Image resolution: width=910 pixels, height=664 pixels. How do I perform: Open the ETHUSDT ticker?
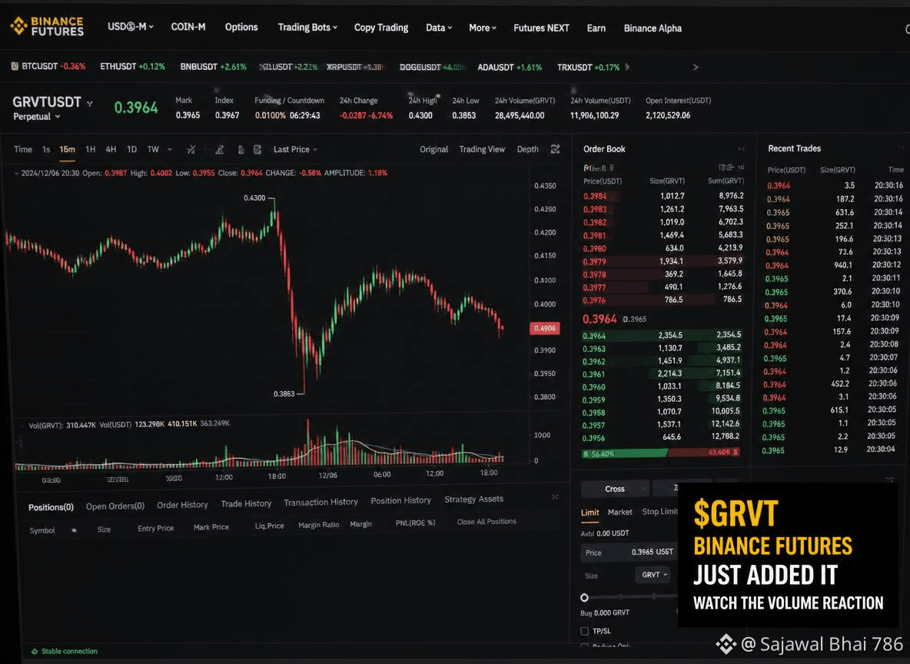coord(132,67)
